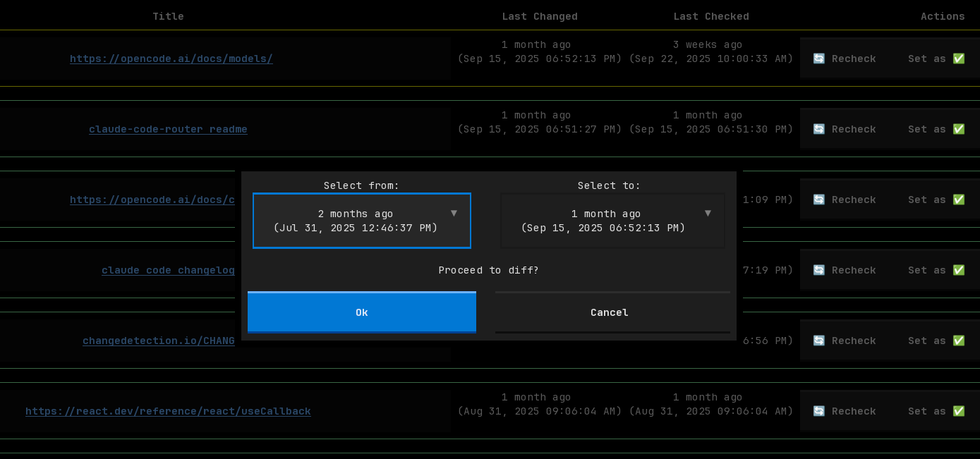Image resolution: width=980 pixels, height=459 pixels.
Task: Click Set as for claude-code-router readme row
Action: [936, 129]
